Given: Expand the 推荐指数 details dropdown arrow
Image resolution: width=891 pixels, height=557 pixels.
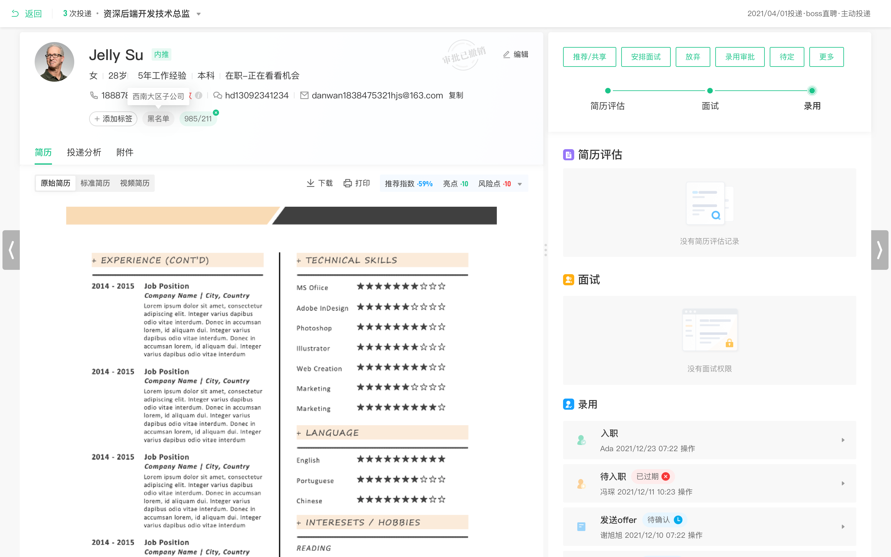Looking at the screenshot, I should pyautogui.click(x=520, y=184).
